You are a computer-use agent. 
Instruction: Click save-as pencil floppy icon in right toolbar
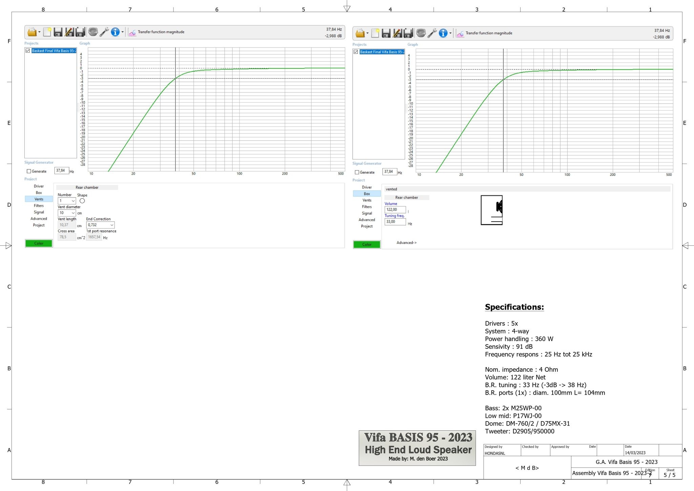pyautogui.click(x=397, y=33)
